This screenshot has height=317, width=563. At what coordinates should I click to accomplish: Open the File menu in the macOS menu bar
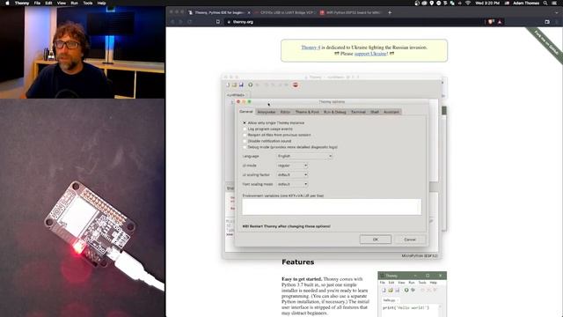[37, 3]
